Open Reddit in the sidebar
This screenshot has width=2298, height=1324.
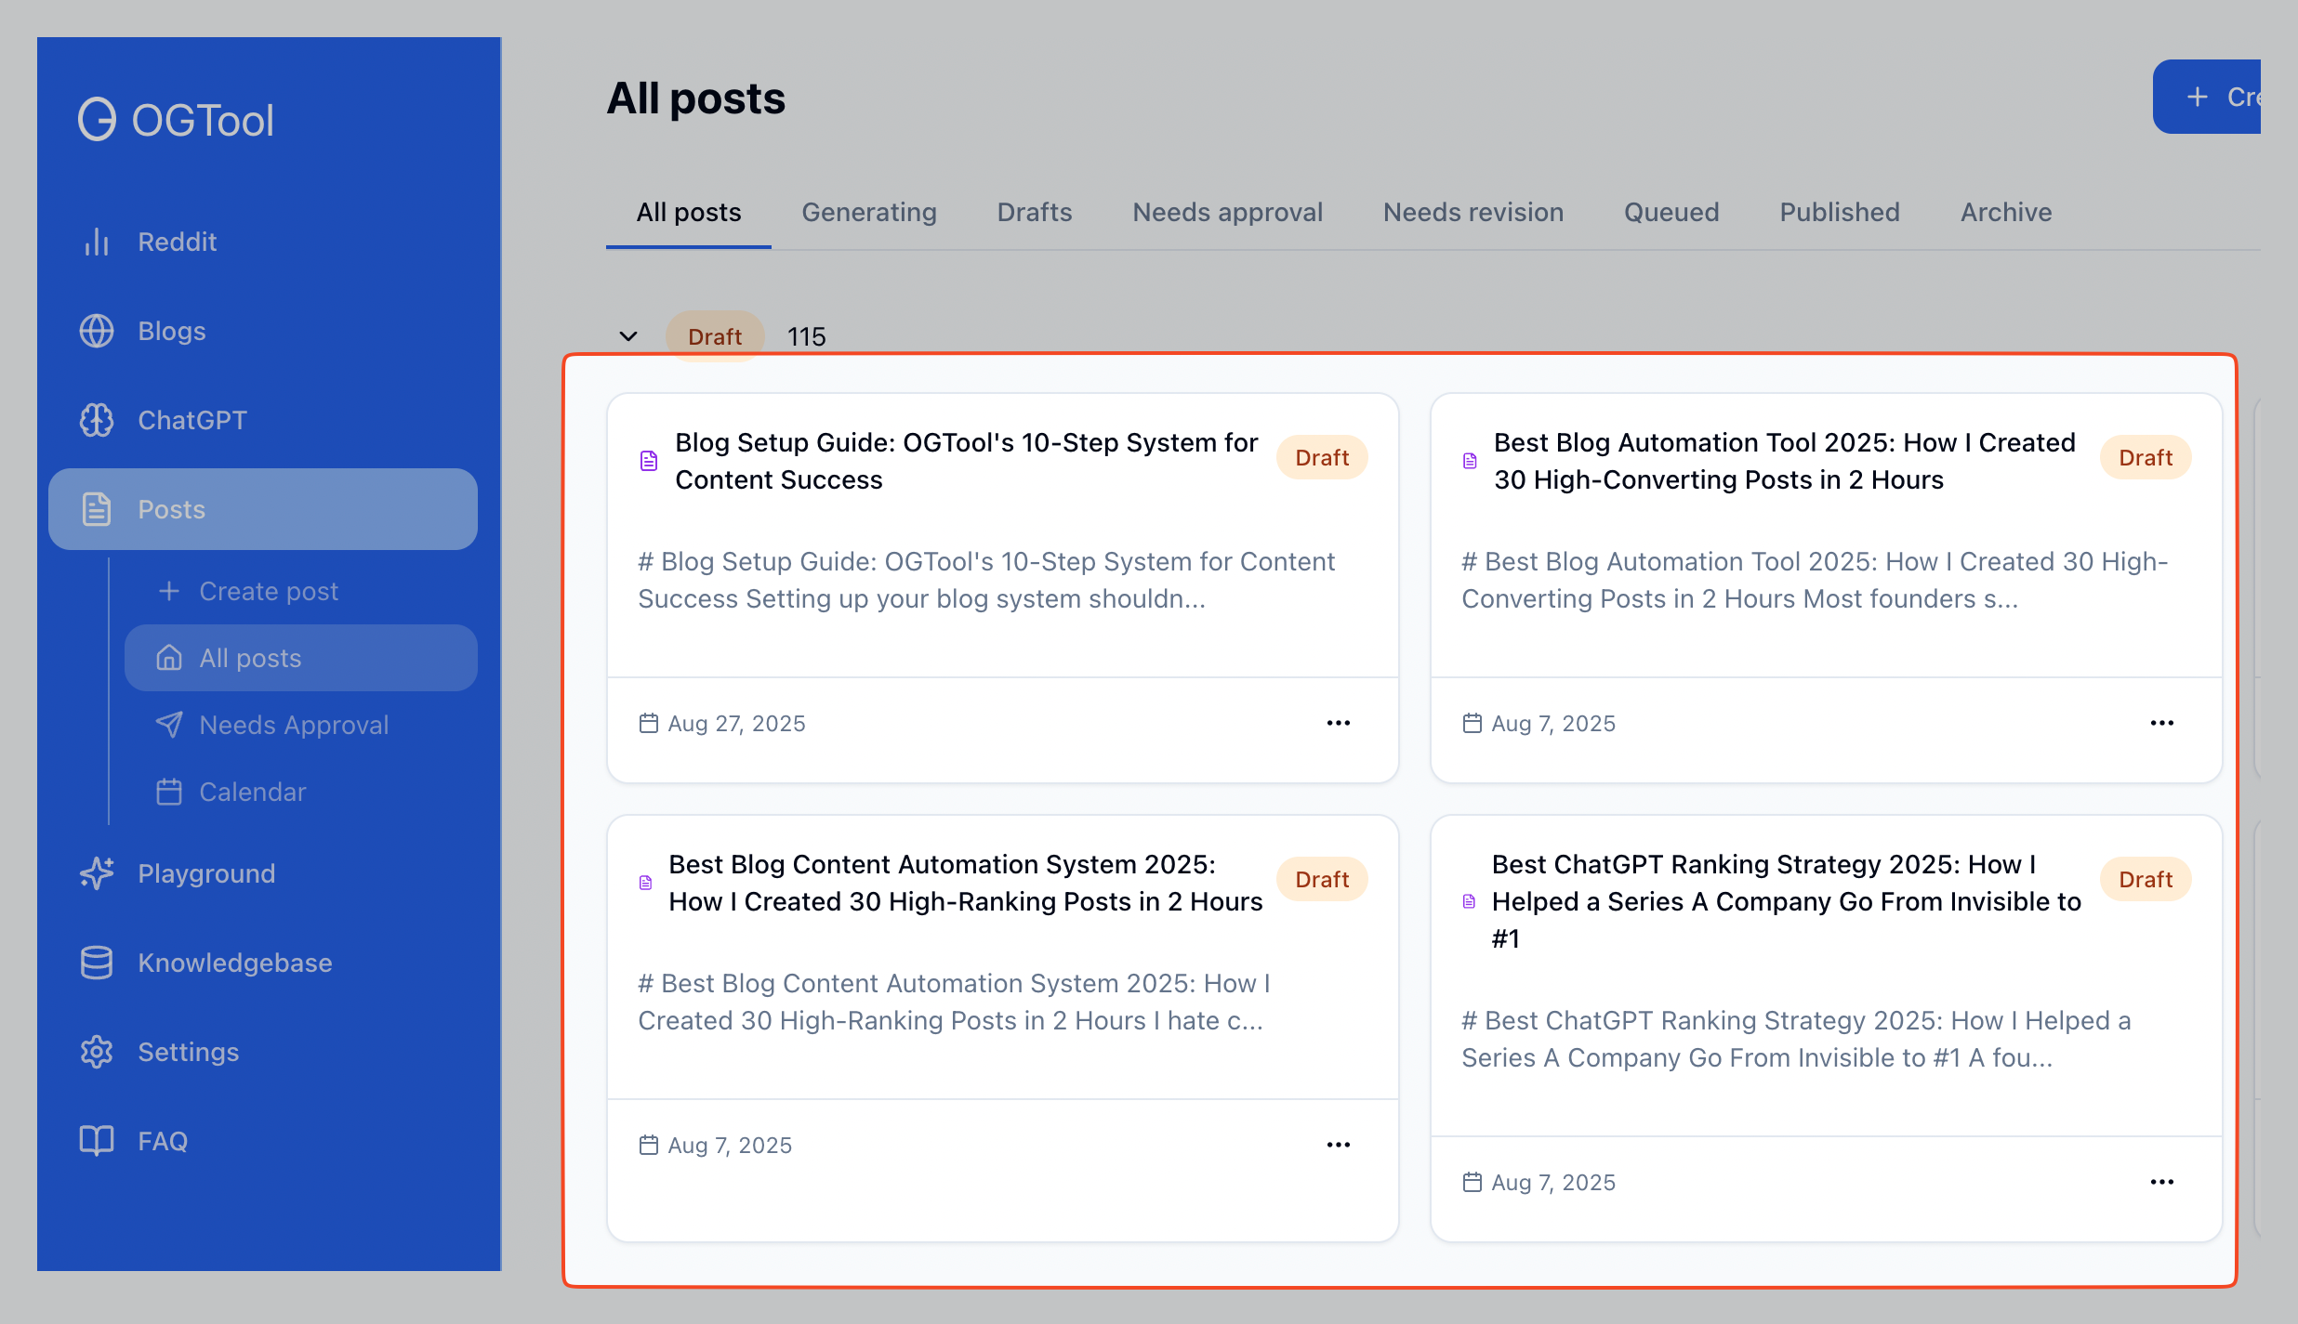point(263,242)
